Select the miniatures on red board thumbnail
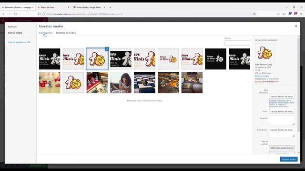The width and height of the screenshot is (305, 171). (97, 83)
